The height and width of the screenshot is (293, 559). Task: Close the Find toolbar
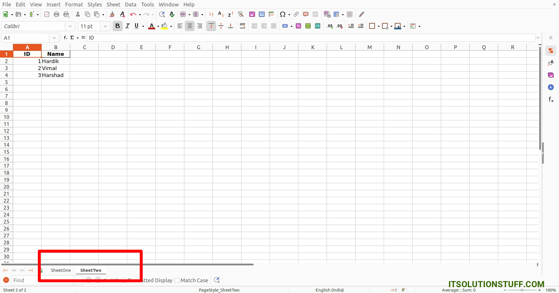[x=6, y=280]
